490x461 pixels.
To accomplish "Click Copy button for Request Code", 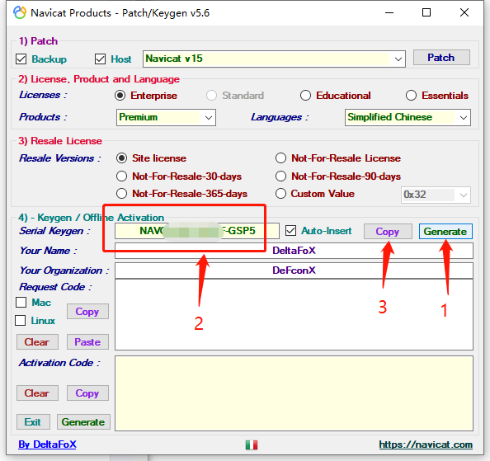I will click(x=87, y=312).
